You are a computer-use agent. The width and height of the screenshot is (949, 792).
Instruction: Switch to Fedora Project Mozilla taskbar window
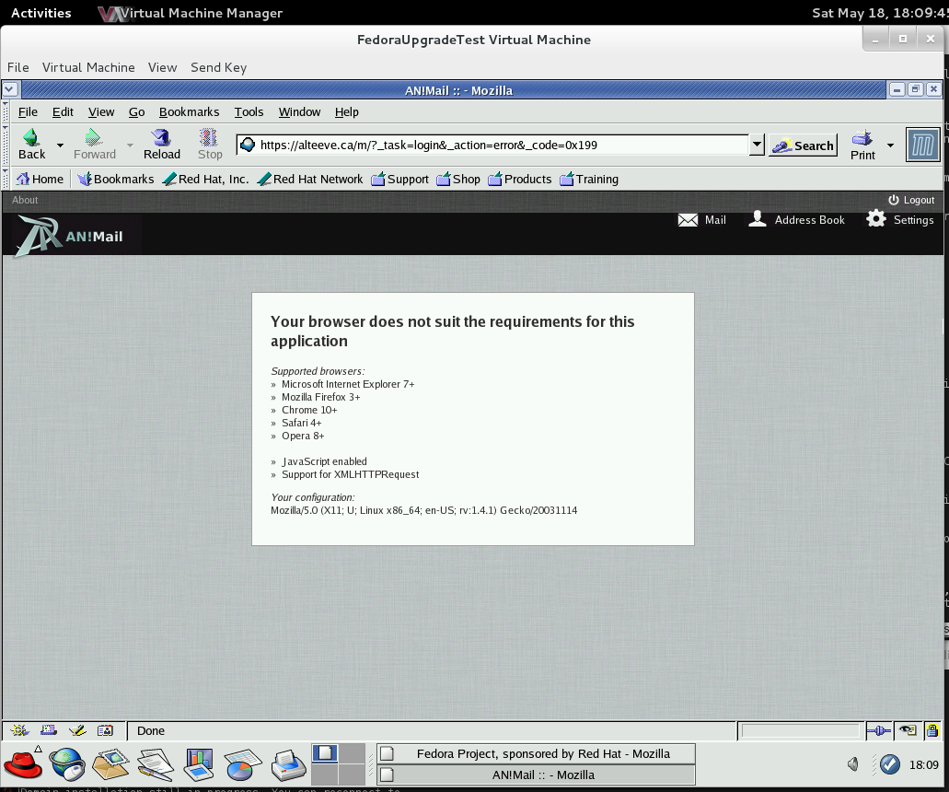coord(537,754)
